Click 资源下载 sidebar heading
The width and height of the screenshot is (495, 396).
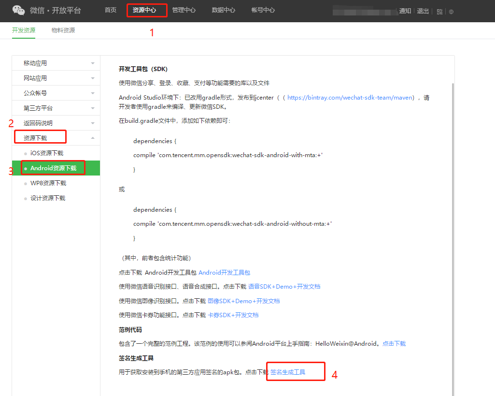(35, 138)
